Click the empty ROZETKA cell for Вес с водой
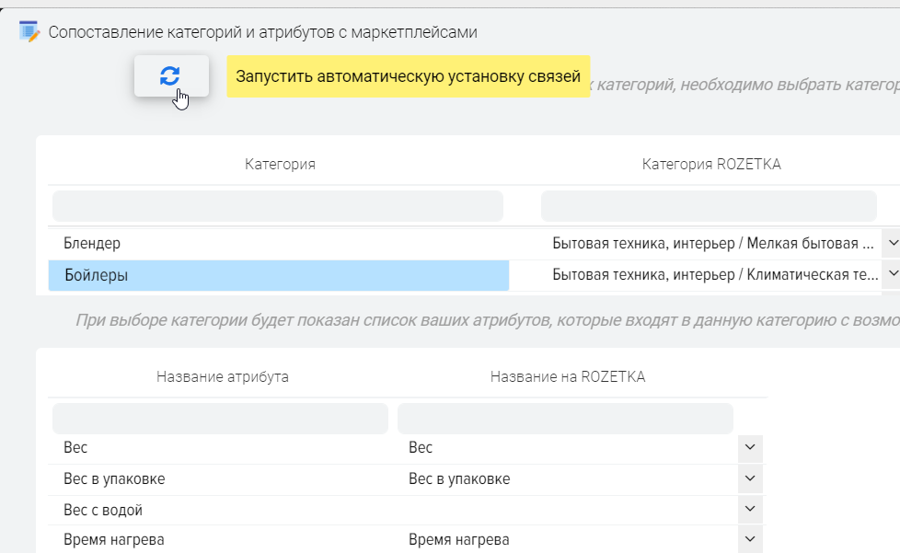 pyautogui.click(x=569, y=510)
